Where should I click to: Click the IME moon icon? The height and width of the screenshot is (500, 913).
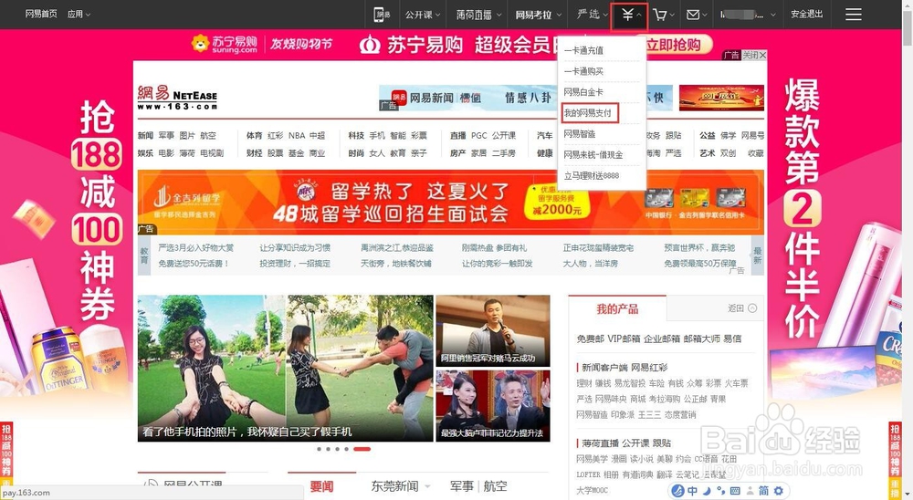pos(707,491)
